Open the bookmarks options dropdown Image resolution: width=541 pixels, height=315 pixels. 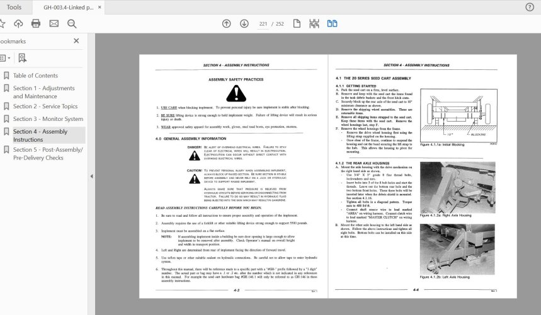[x=4, y=58]
